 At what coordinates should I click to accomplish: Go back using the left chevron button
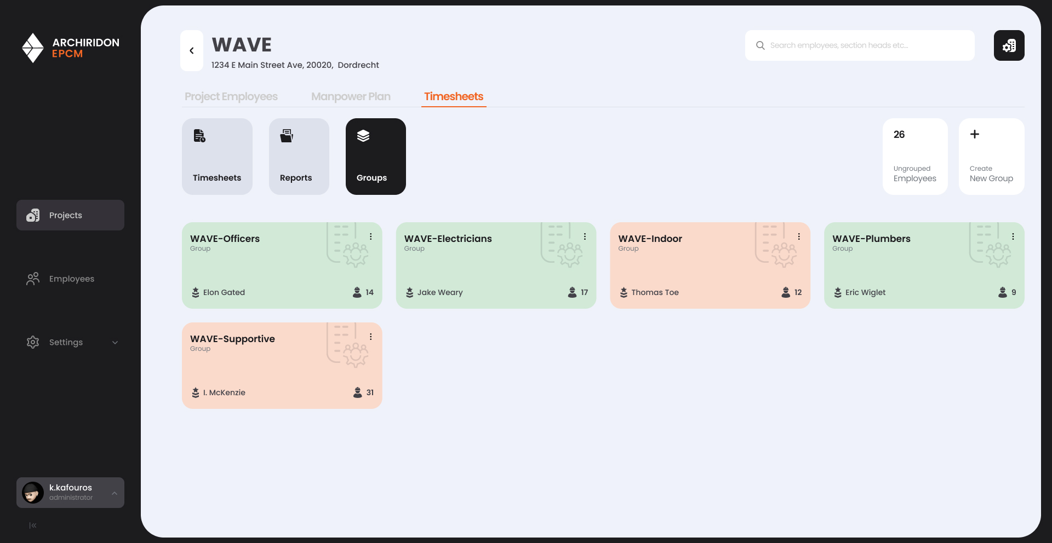click(192, 50)
